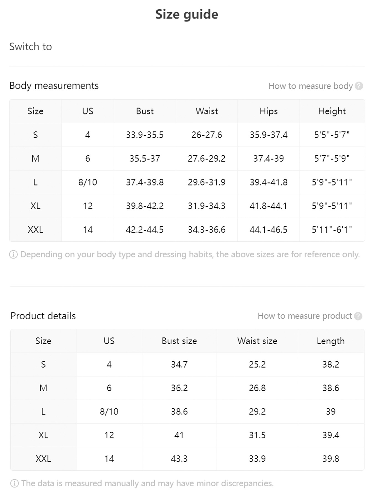The width and height of the screenshot is (374, 499).
Task: Select the 'Waist size' column header
Action: 257,341
